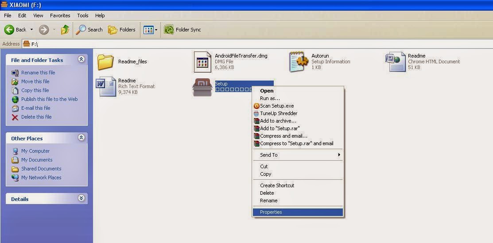Go to Shared Documents link
Viewport: 493px width, 243px height.
[41, 169]
